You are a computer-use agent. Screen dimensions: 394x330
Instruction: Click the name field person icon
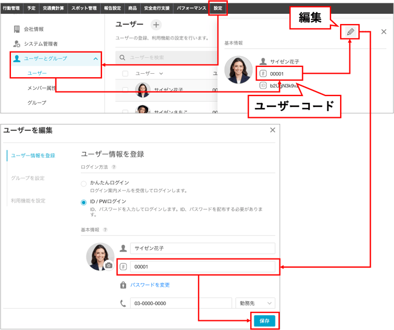pos(123,248)
